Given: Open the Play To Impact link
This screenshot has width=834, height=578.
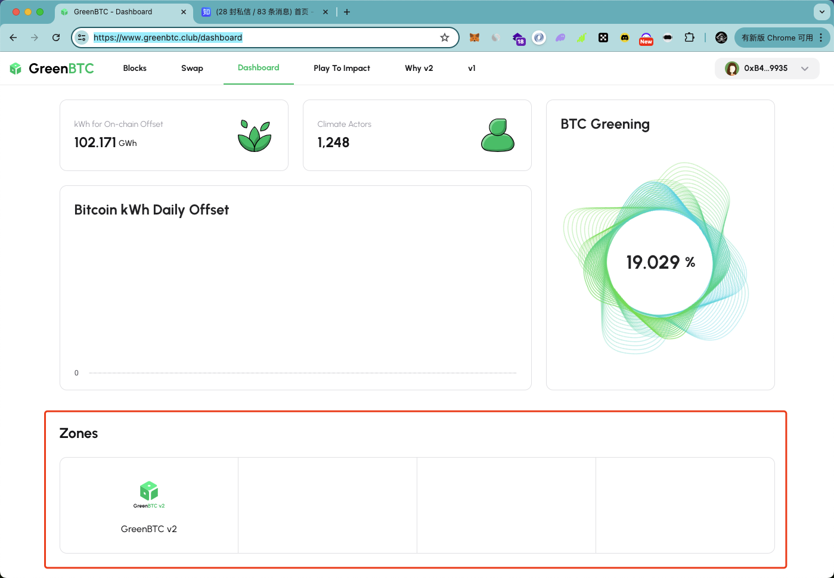Looking at the screenshot, I should click(x=342, y=69).
